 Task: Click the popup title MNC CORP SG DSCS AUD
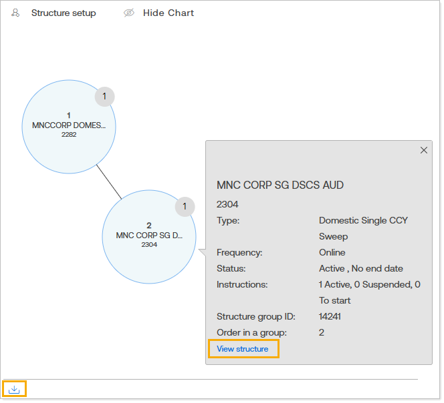(280, 185)
